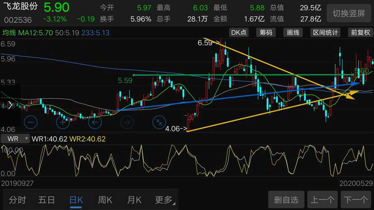Switch to the 月K tab

click(134, 200)
